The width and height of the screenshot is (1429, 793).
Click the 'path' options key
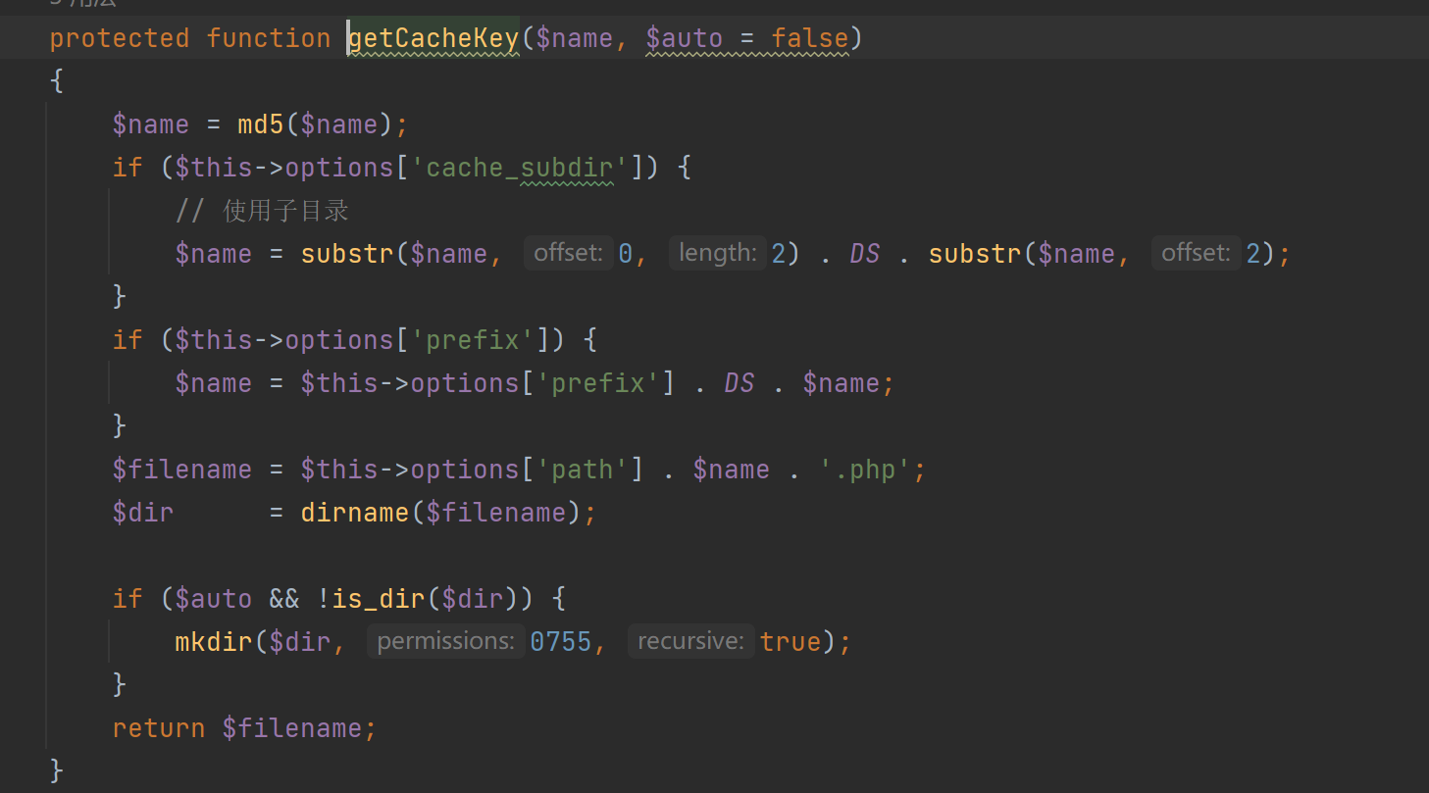click(x=582, y=470)
